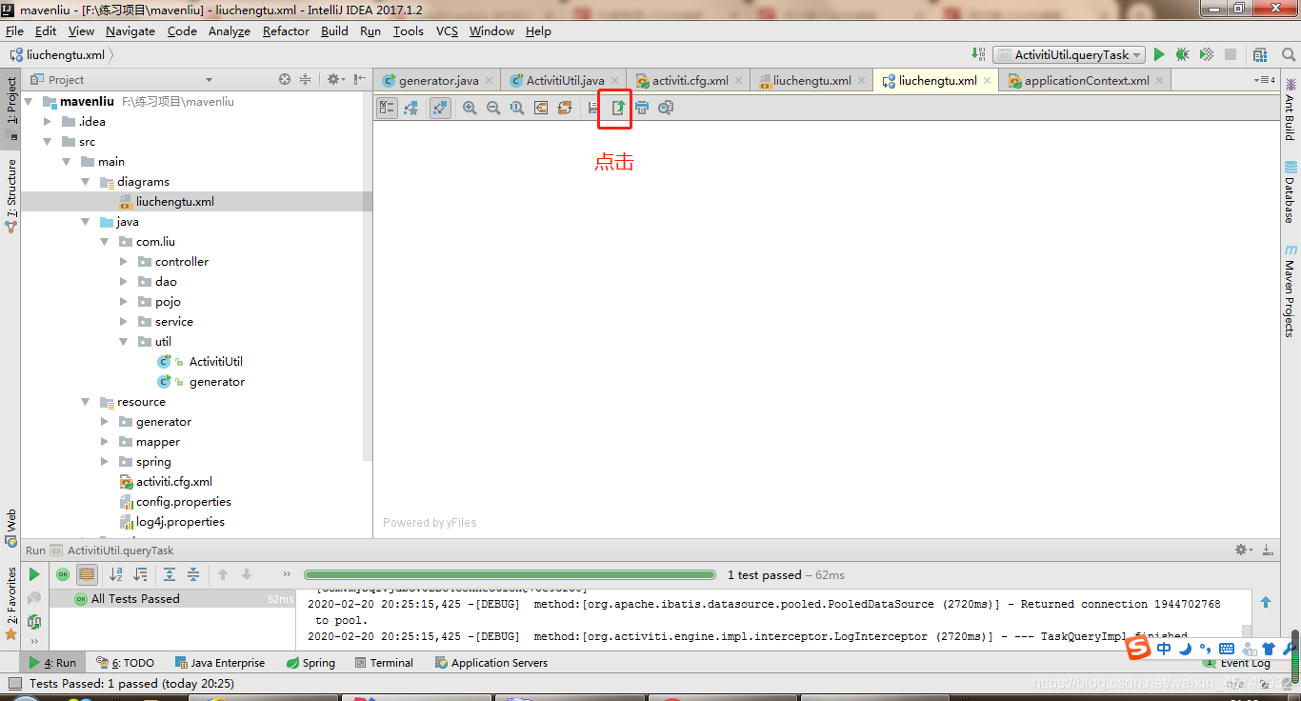1301x701 pixels.
Task: Expand the .idea folder
Action: (48, 121)
